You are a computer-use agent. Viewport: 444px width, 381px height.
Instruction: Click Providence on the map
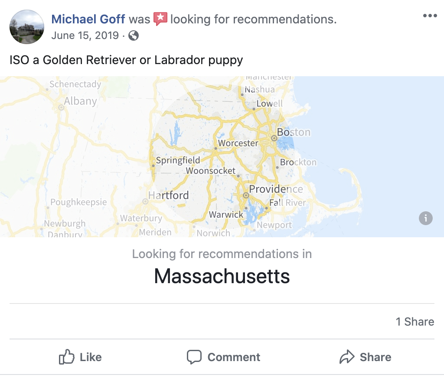276,189
